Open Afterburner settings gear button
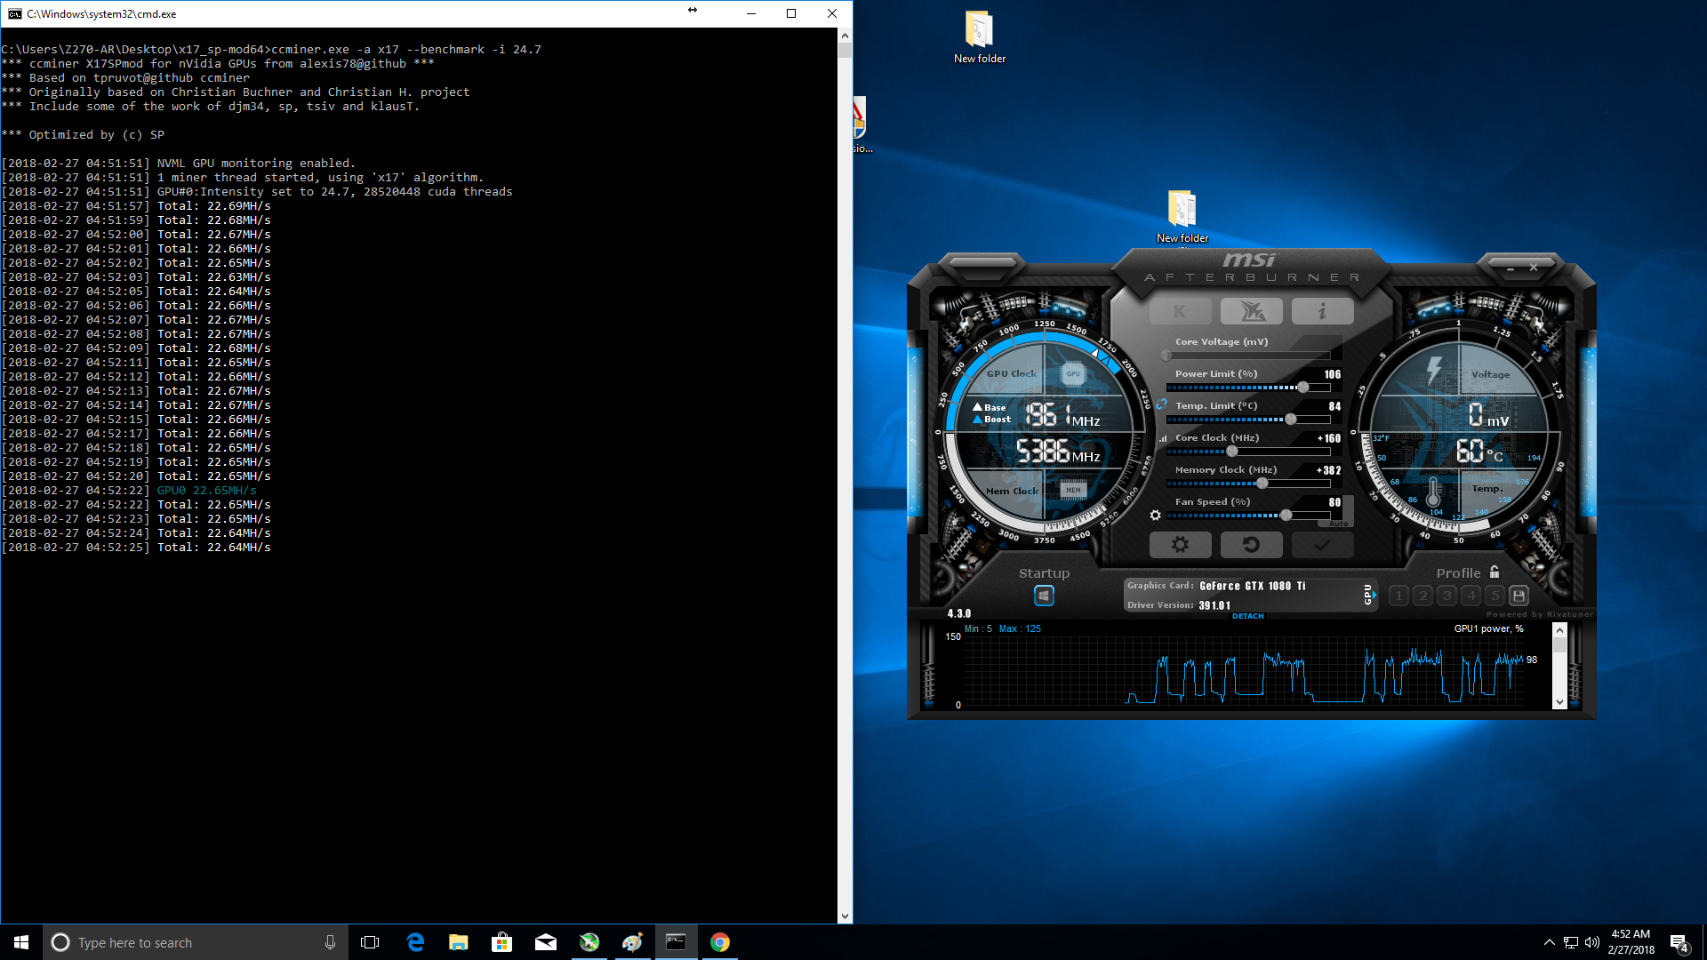Viewport: 1707px width, 960px height. tap(1180, 545)
